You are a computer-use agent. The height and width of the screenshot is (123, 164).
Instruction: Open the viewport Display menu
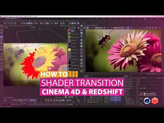15,26
